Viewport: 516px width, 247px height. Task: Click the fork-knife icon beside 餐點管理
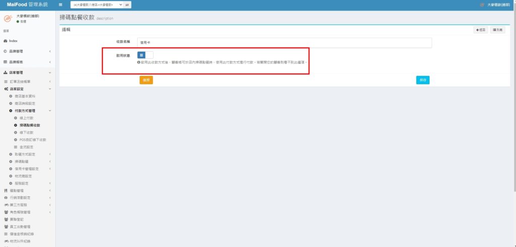point(6,191)
